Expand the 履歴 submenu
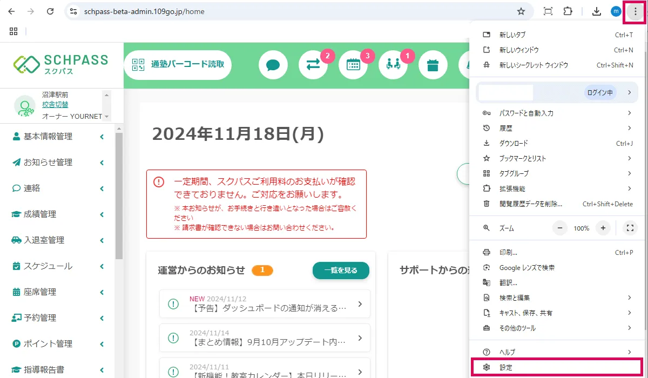The image size is (648, 378). click(557, 128)
